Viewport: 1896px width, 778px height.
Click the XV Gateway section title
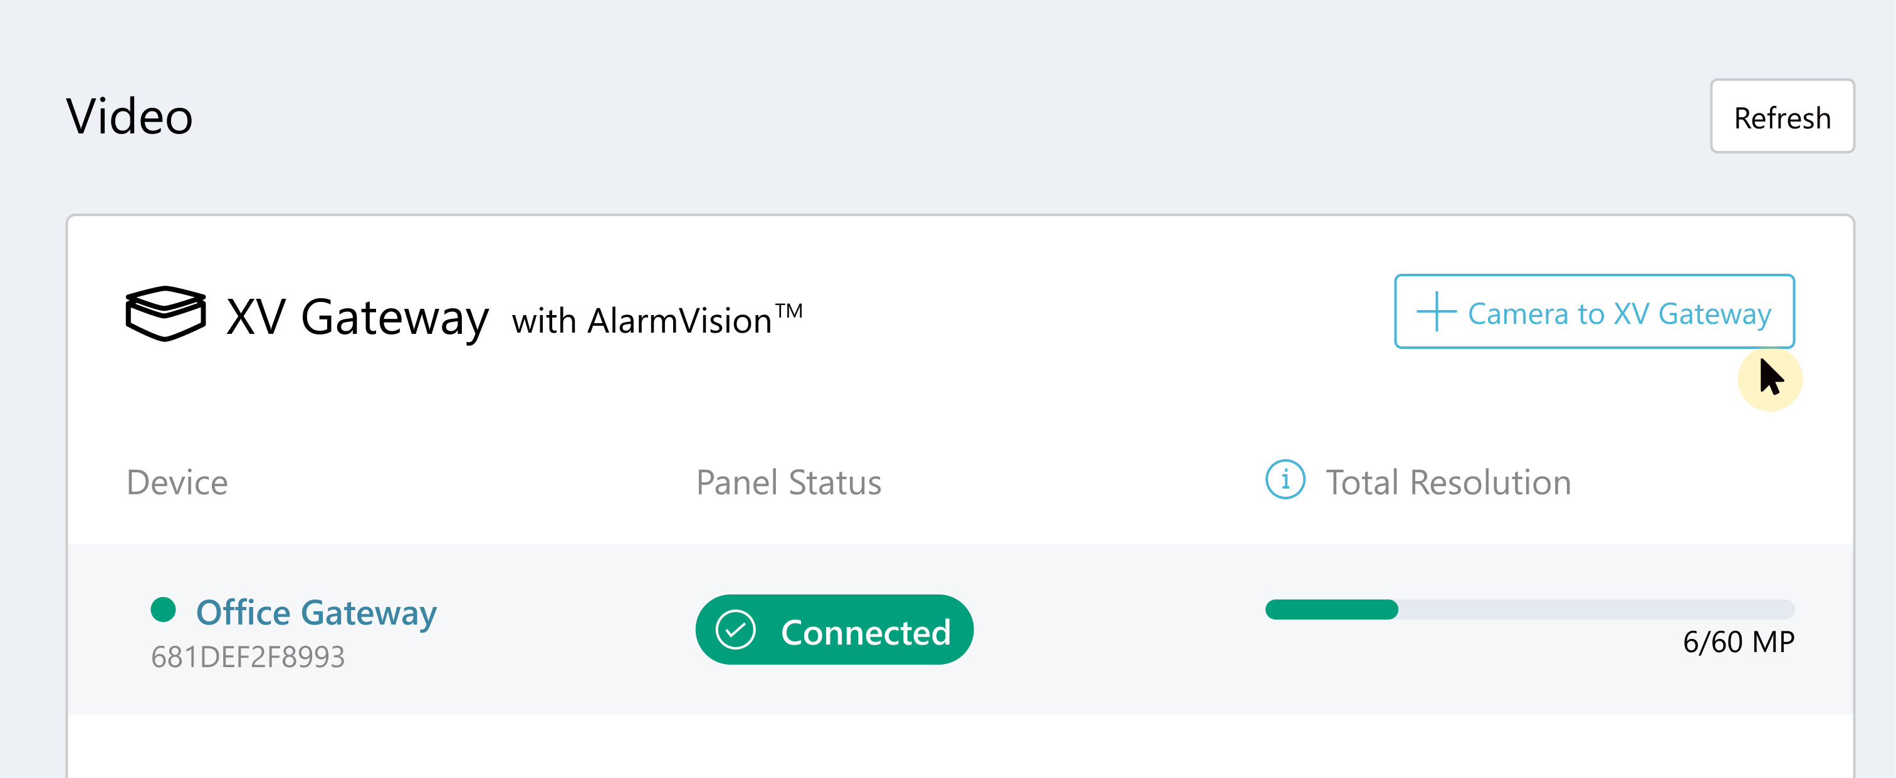pos(358,318)
